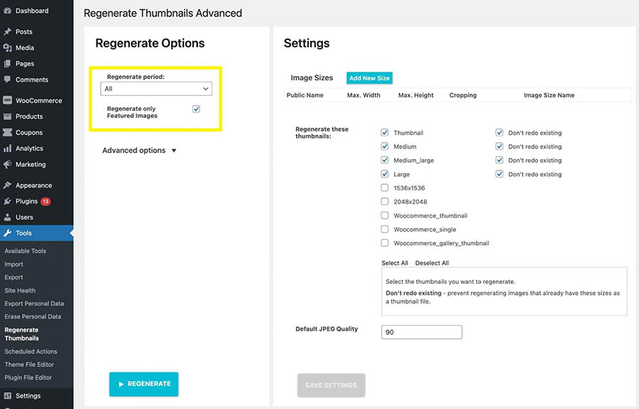This screenshot has height=409, width=639.
Task: Expand the Advanced options section
Action: point(140,151)
